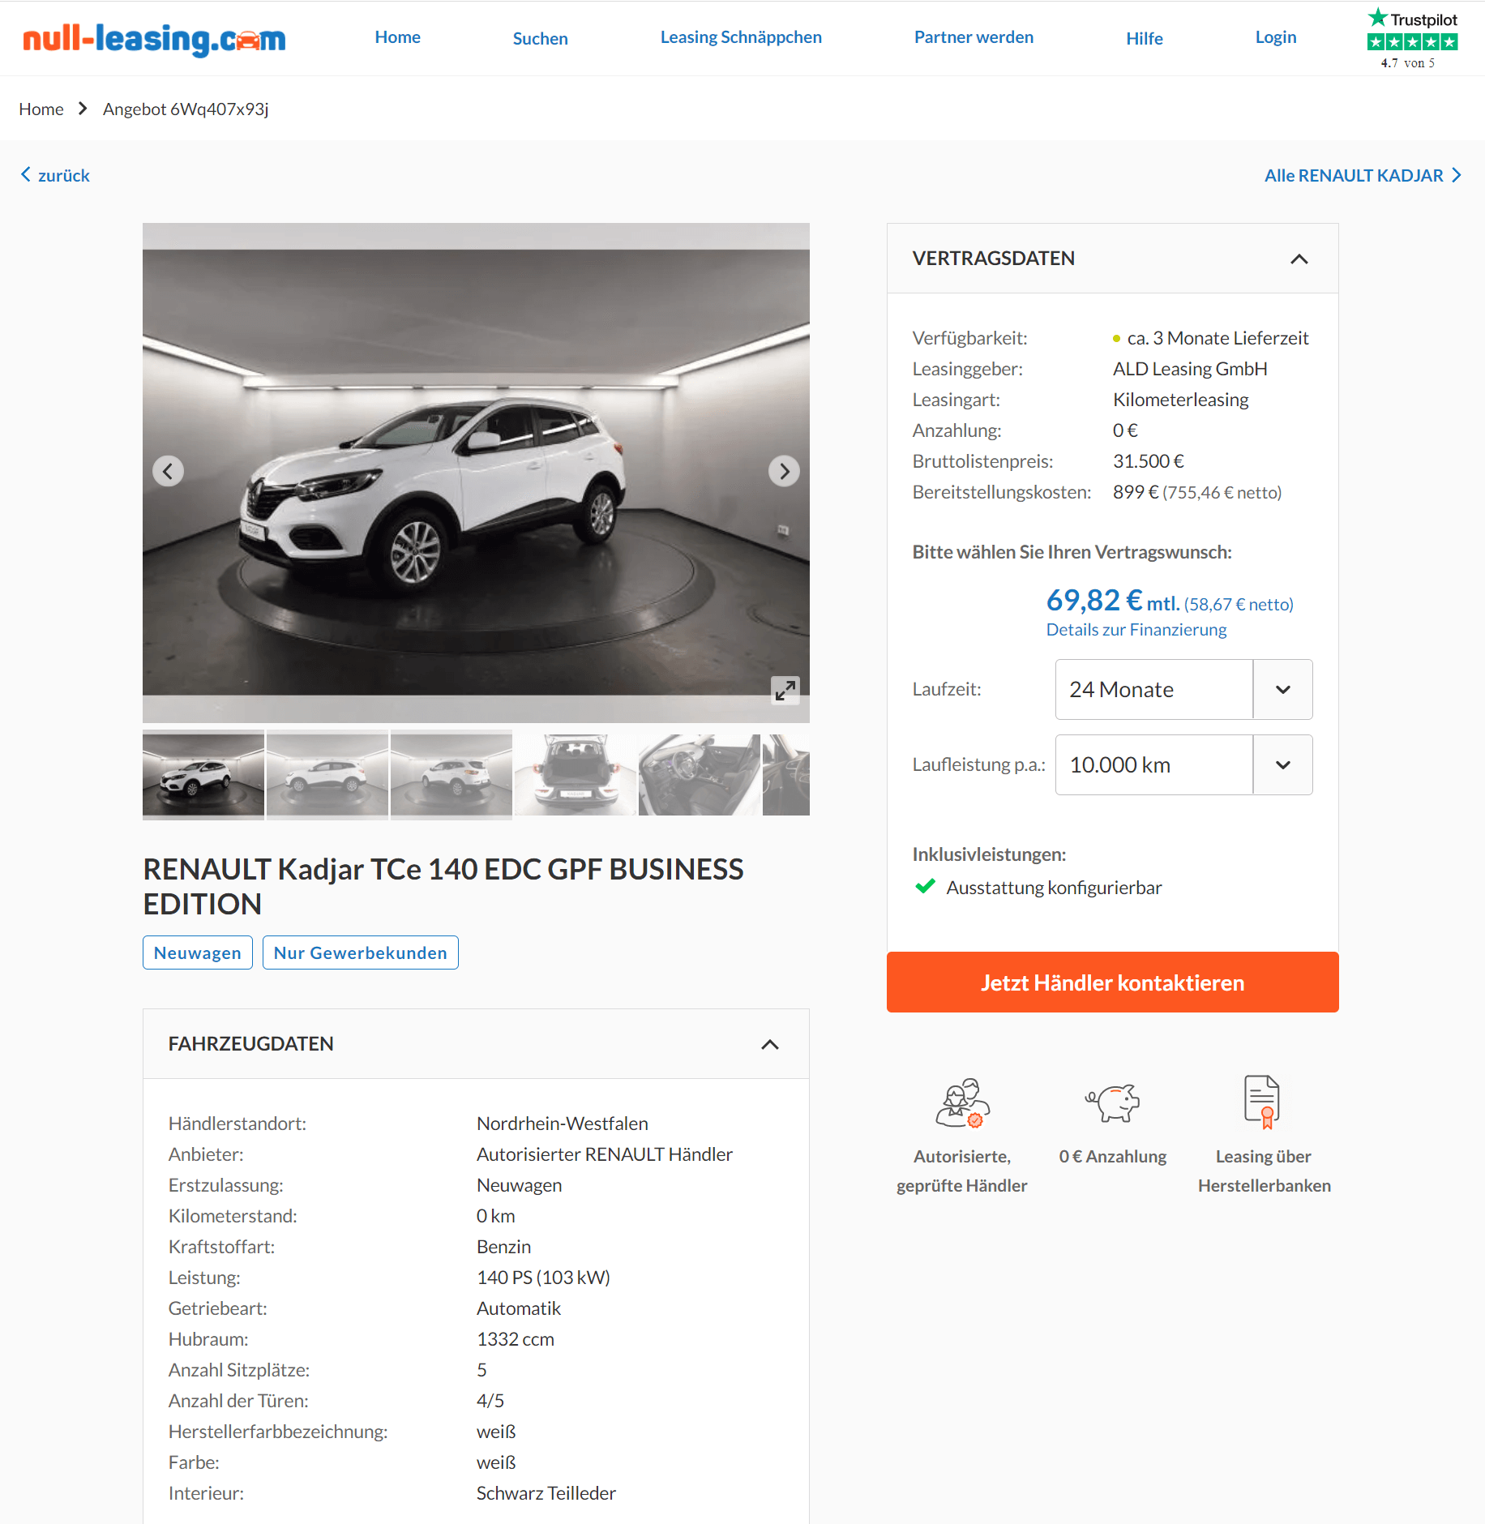Select the open trunk thumbnail
The image size is (1485, 1524).
pyautogui.click(x=576, y=775)
